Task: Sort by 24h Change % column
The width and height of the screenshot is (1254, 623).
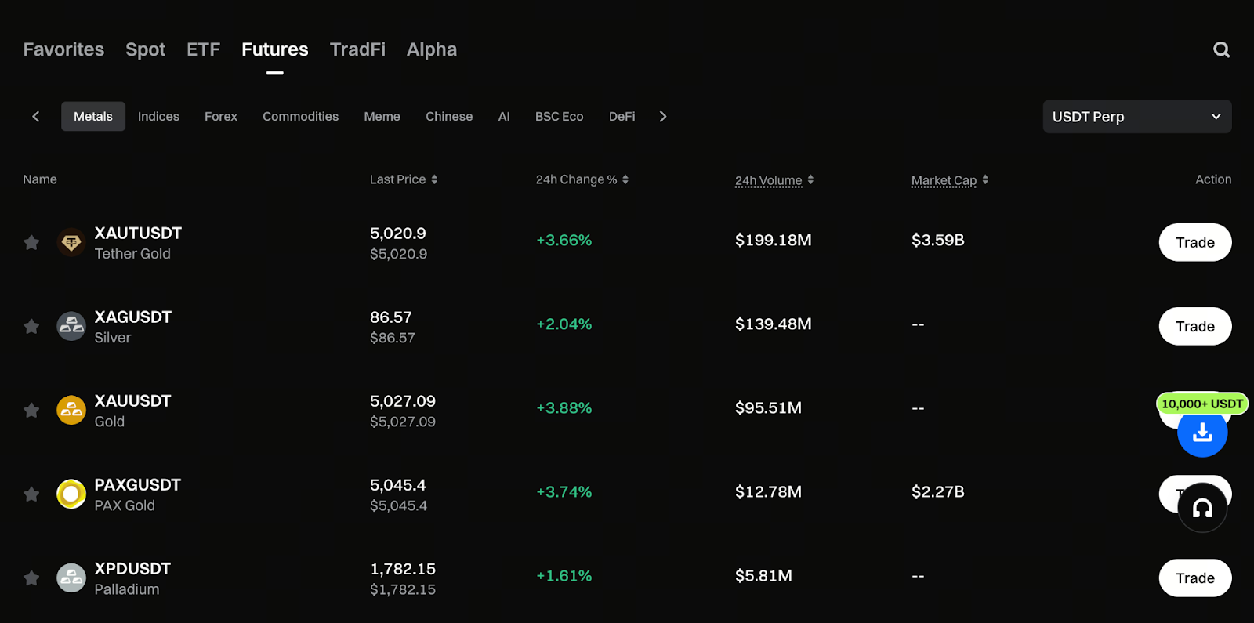Action: (x=582, y=179)
